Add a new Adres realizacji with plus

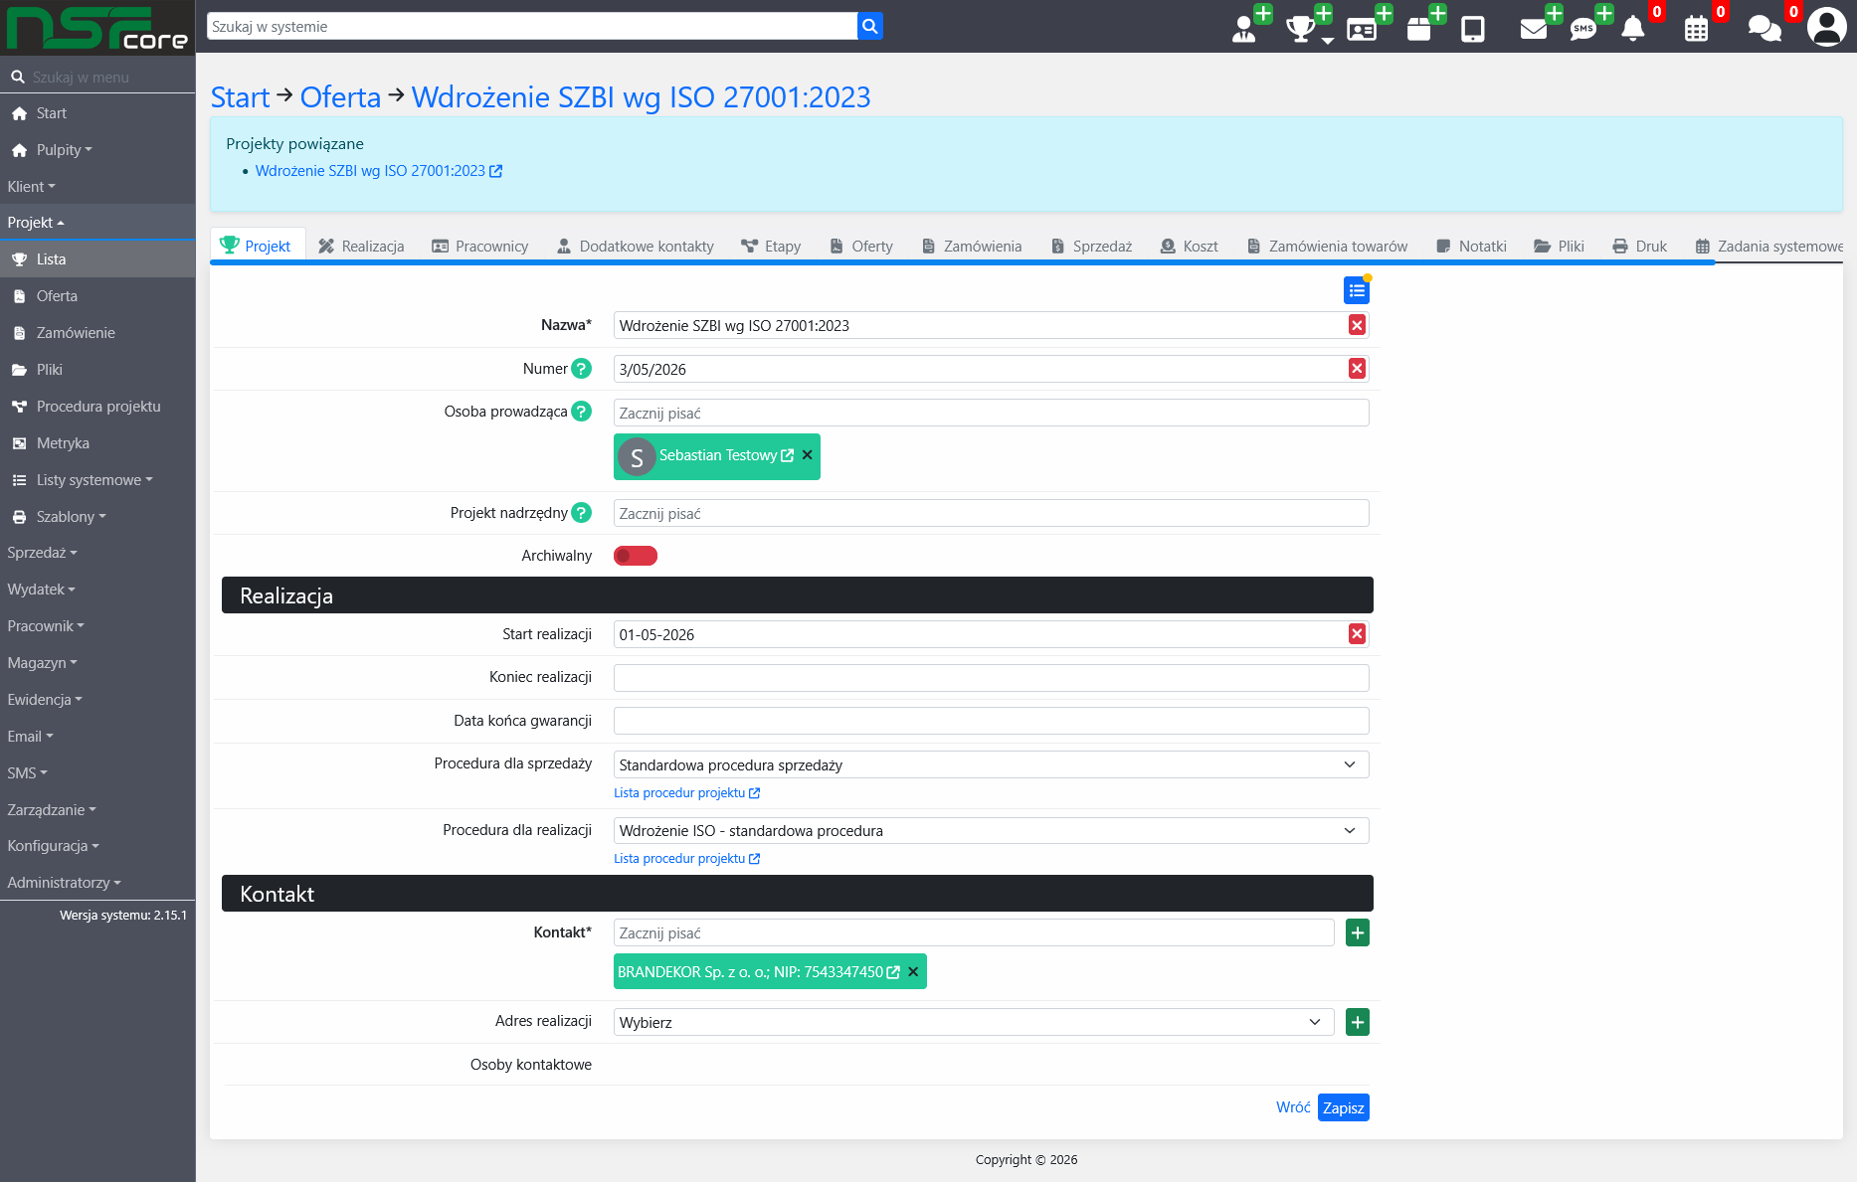click(x=1358, y=1022)
